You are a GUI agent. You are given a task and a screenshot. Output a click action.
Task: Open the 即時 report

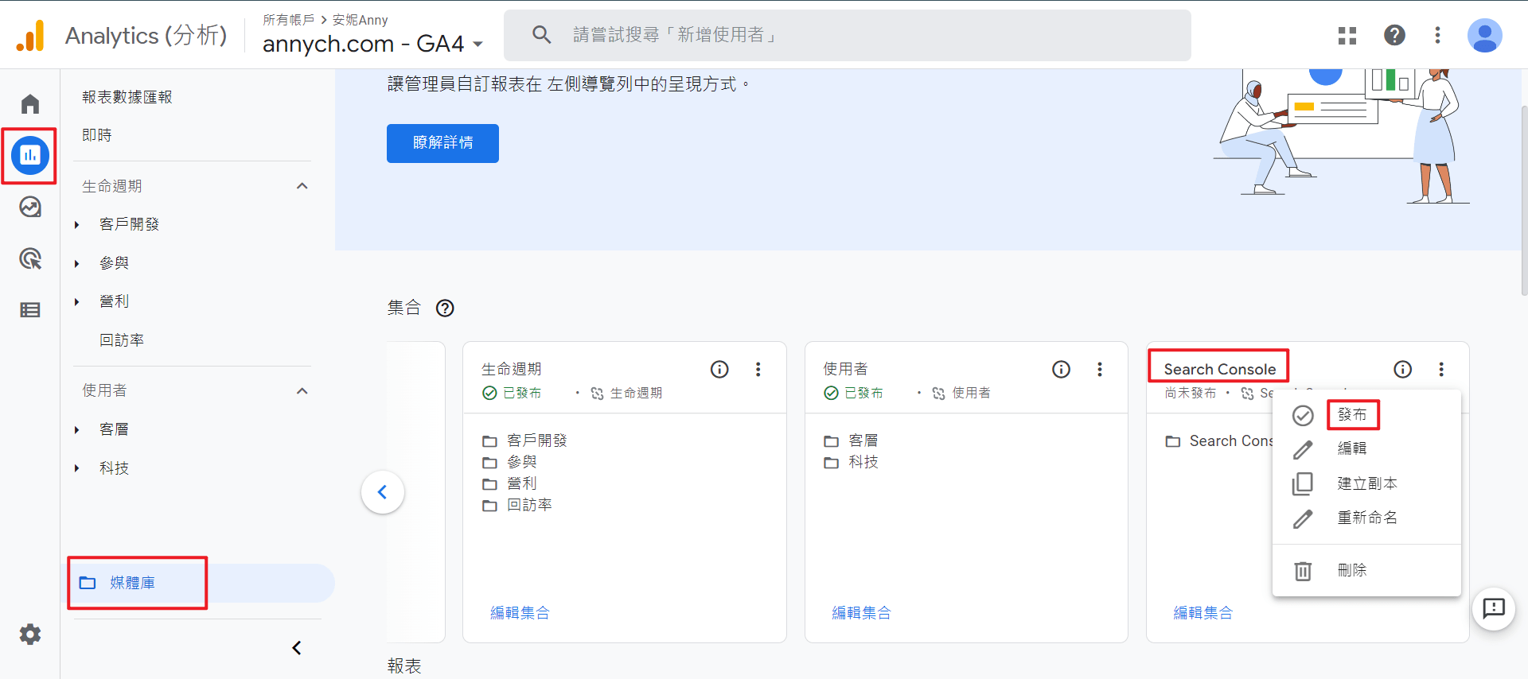pos(96,135)
